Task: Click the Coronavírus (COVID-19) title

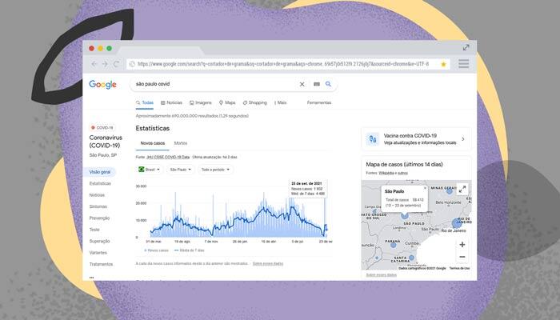Action: [106, 142]
